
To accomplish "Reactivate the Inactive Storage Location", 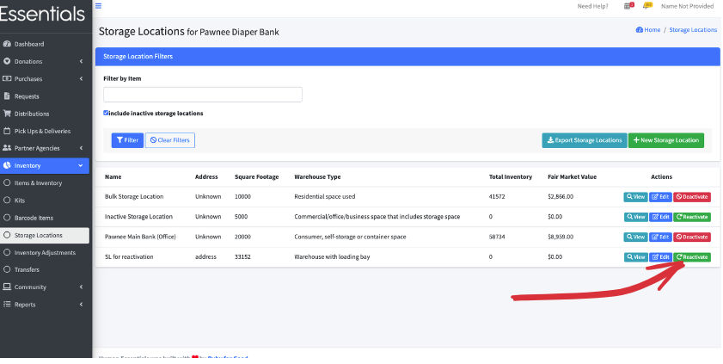I will [x=692, y=217].
